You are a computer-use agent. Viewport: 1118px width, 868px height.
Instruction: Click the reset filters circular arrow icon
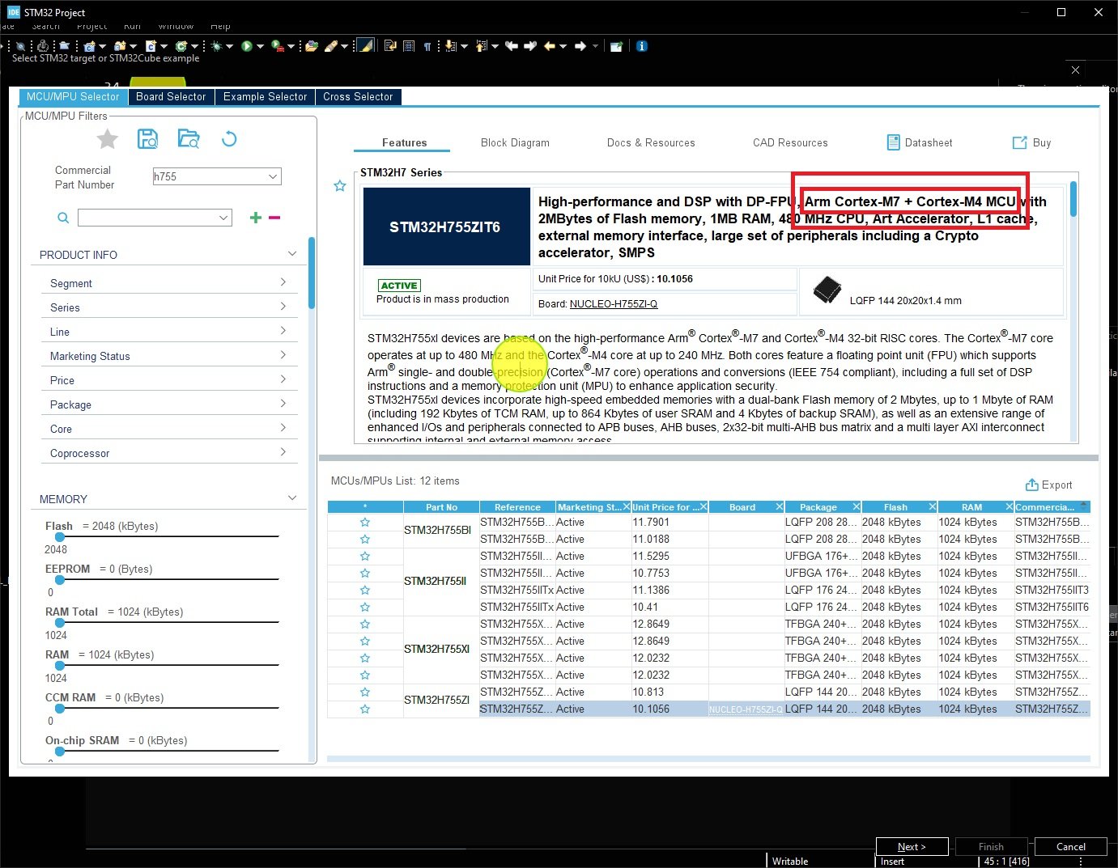click(x=229, y=139)
